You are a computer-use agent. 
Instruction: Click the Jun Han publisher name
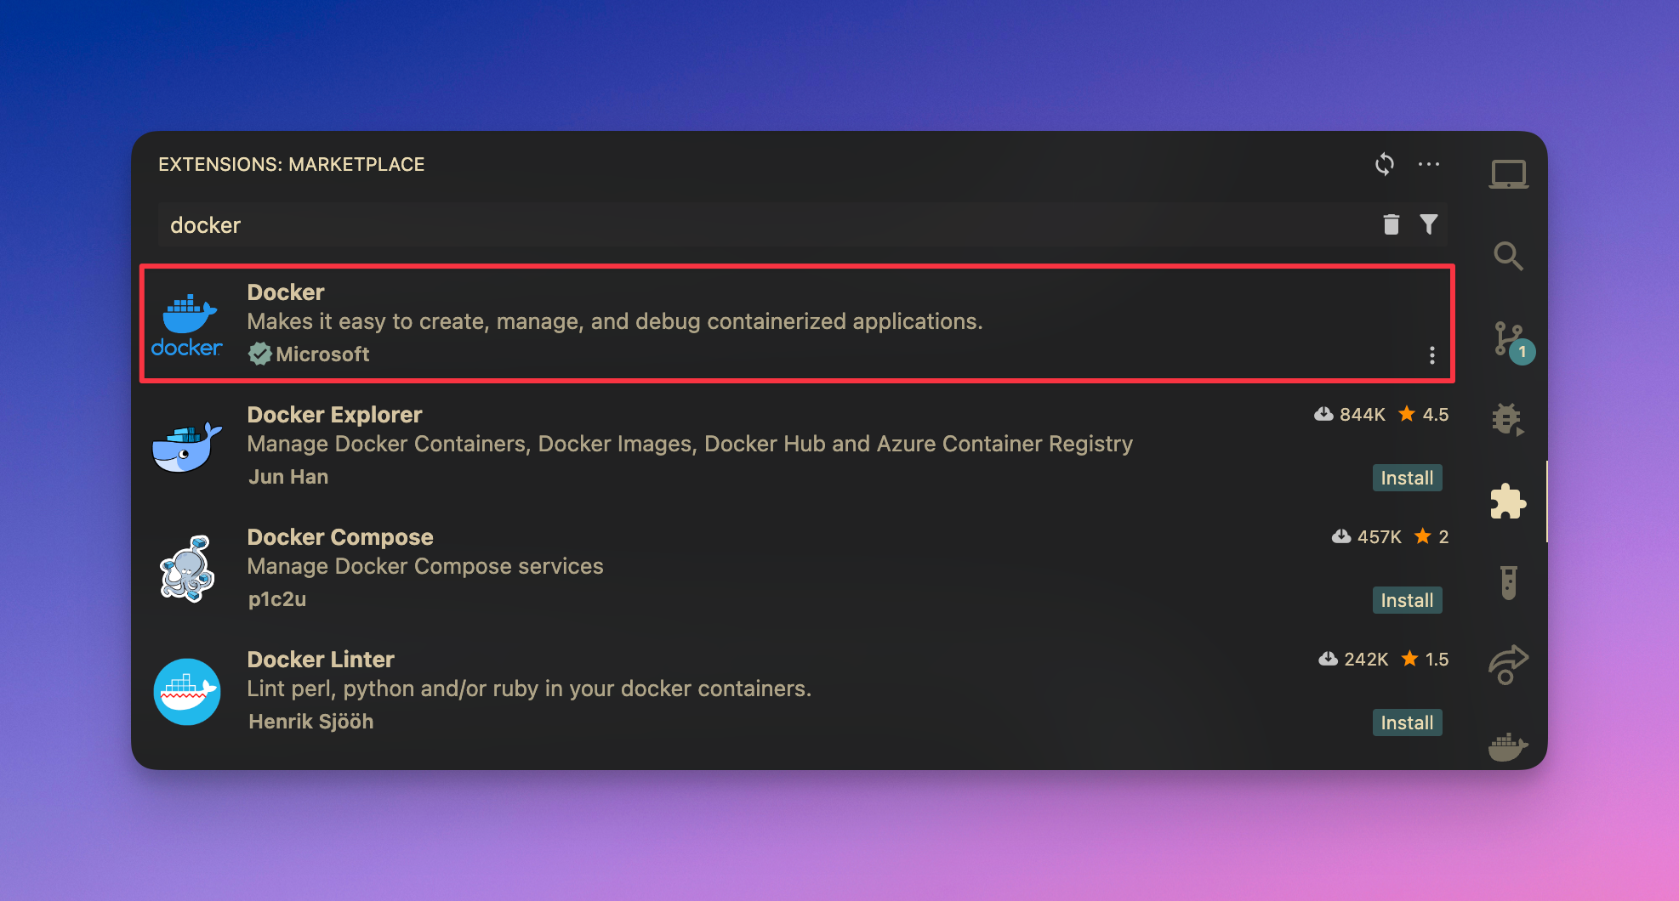click(288, 477)
